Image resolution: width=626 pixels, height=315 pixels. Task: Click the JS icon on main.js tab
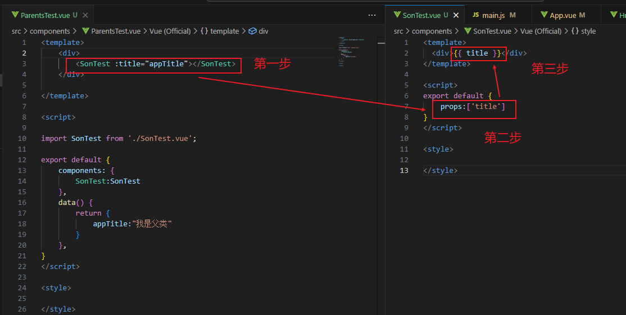(475, 15)
